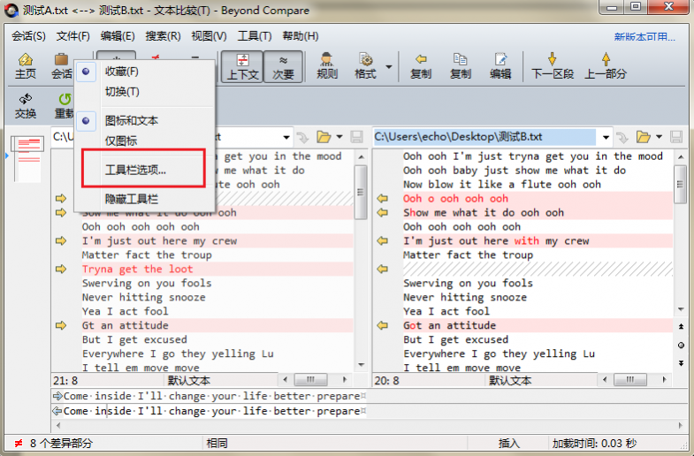Click the '8 个差异部分' status bar entry
The height and width of the screenshot is (456, 694).
(x=61, y=443)
